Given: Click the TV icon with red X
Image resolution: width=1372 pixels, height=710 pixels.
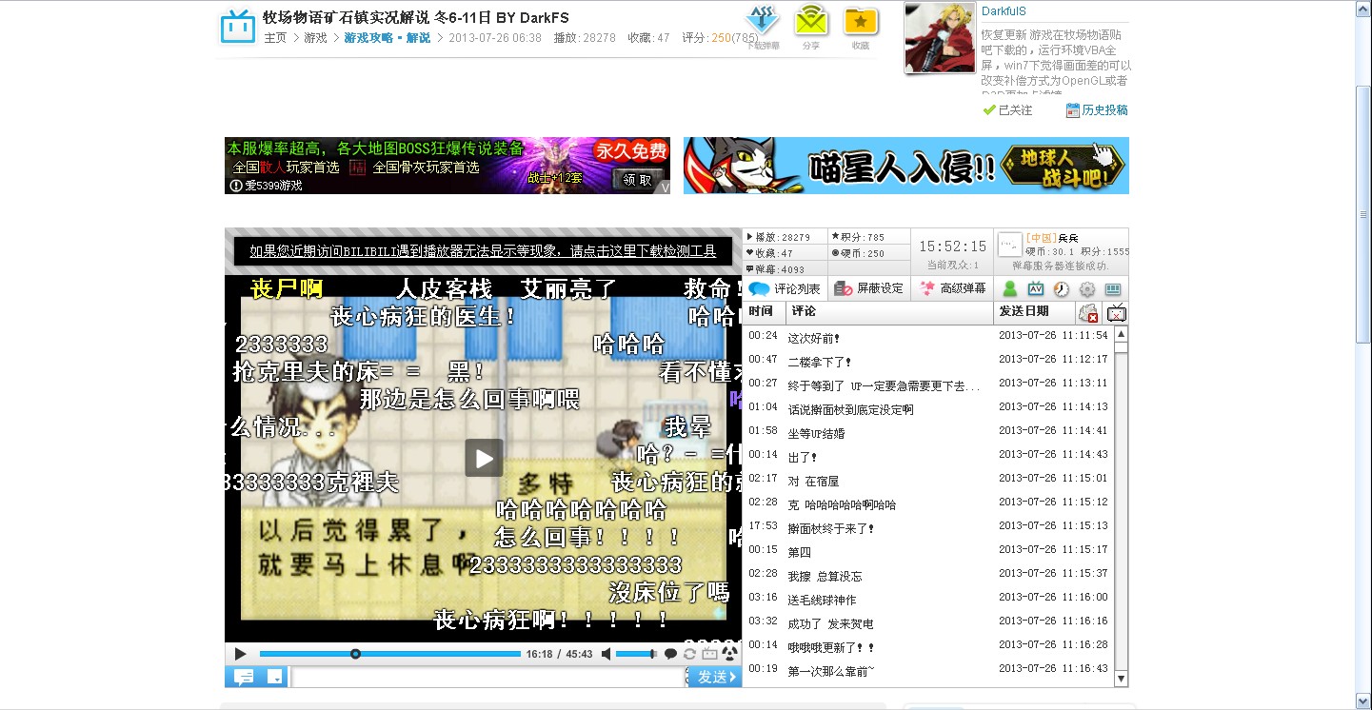Looking at the screenshot, I should pos(1116,312).
